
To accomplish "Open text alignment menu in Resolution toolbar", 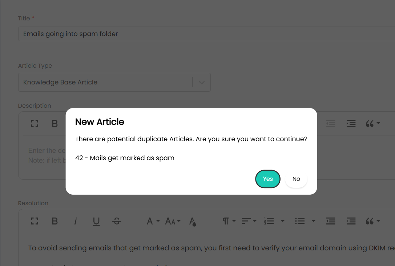I will pyautogui.click(x=249, y=221).
